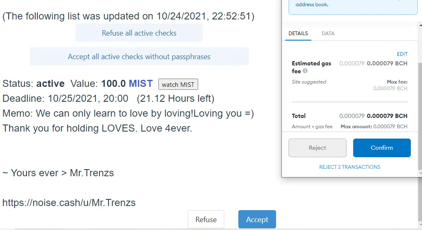Click the 'Thank you for holding LOVES' line
Screen dimensions: 422x230
(x=97, y=128)
